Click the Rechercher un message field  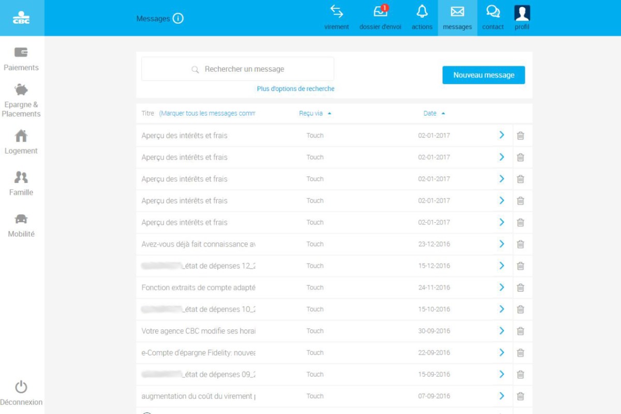click(x=238, y=69)
